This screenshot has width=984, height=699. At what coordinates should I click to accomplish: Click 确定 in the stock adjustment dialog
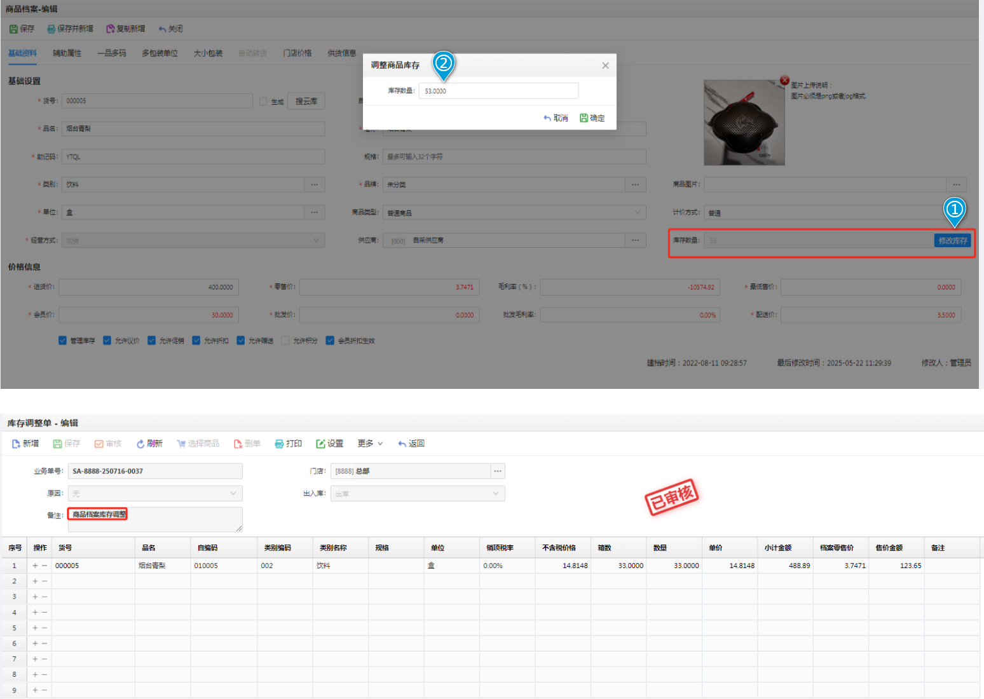[592, 118]
